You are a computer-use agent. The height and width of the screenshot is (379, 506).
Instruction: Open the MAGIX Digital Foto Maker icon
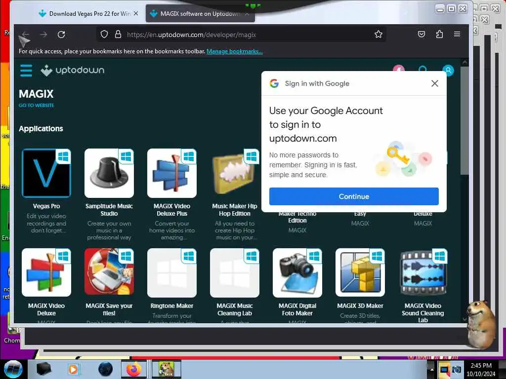point(297,272)
